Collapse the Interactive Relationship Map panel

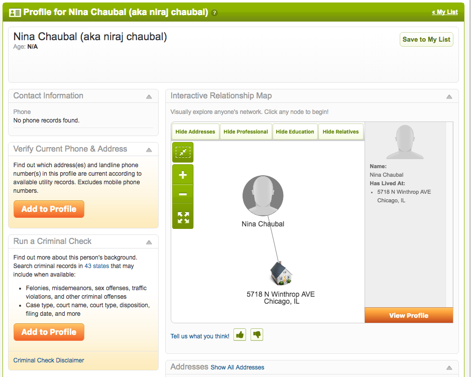[x=449, y=97]
